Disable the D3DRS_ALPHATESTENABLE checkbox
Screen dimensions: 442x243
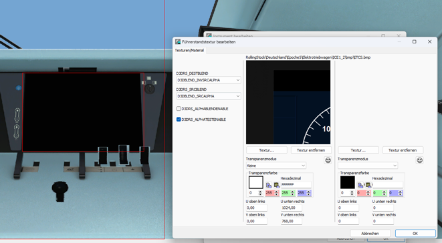tap(179, 119)
